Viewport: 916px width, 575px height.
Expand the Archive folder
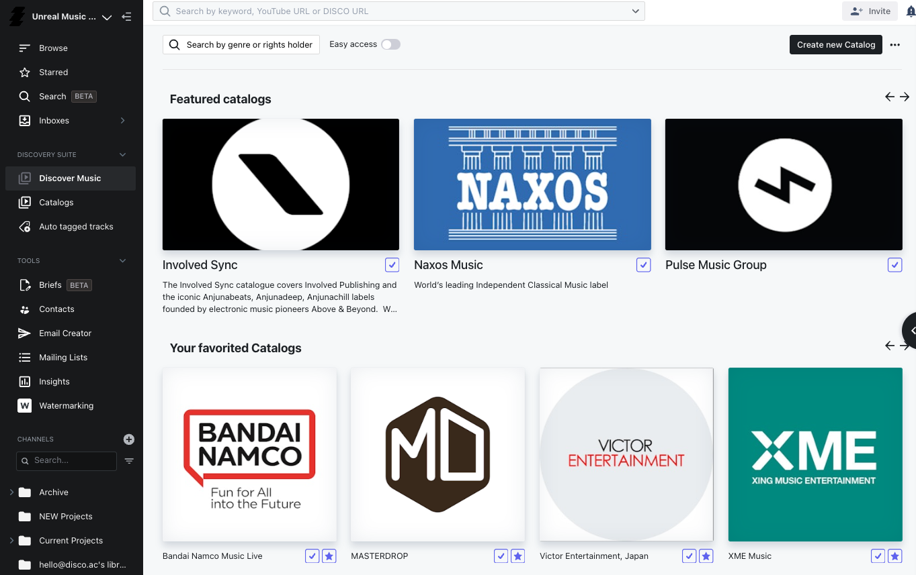11,492
